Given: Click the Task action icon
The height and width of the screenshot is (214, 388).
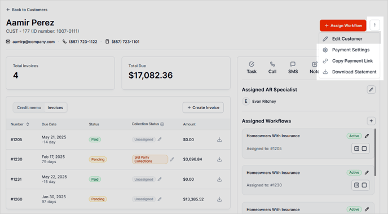Looking at the screenshot, I should (x=252, y=64).
